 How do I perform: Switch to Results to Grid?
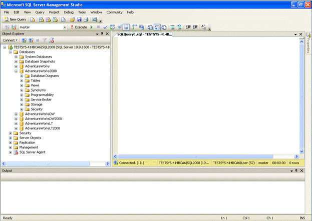click(157, 27)
